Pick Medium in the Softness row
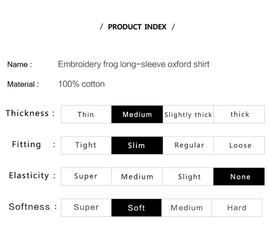 click(186, 208)
